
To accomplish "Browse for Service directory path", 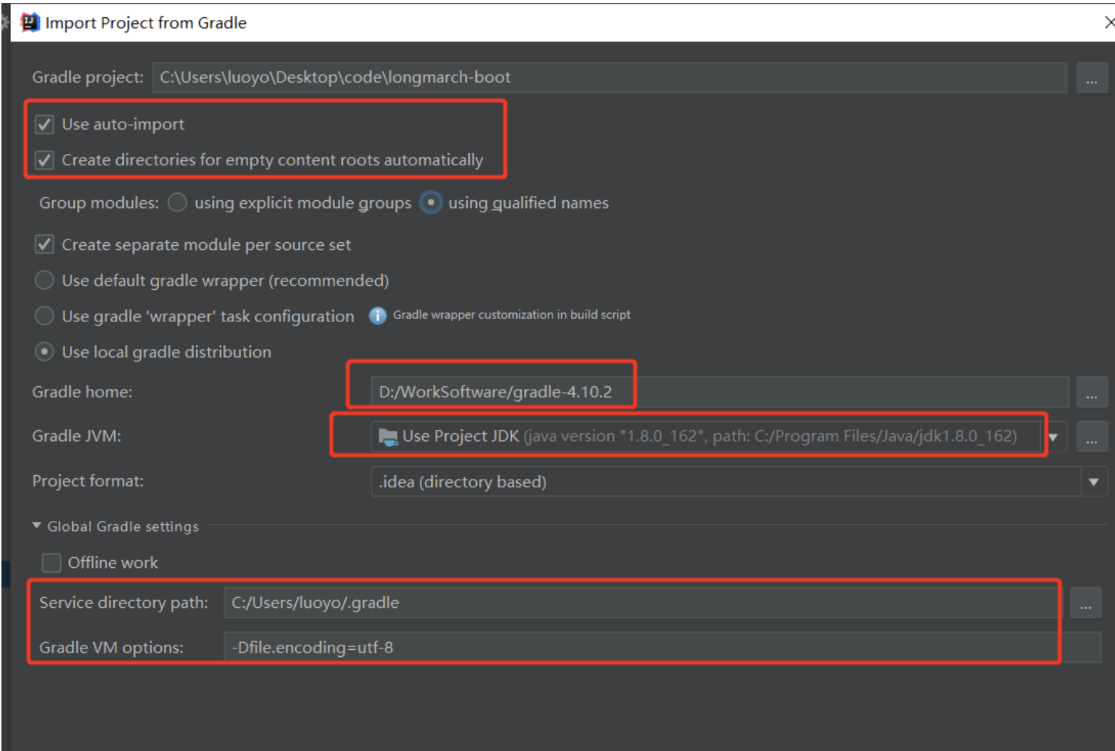I will click(x=1086, y=604).
